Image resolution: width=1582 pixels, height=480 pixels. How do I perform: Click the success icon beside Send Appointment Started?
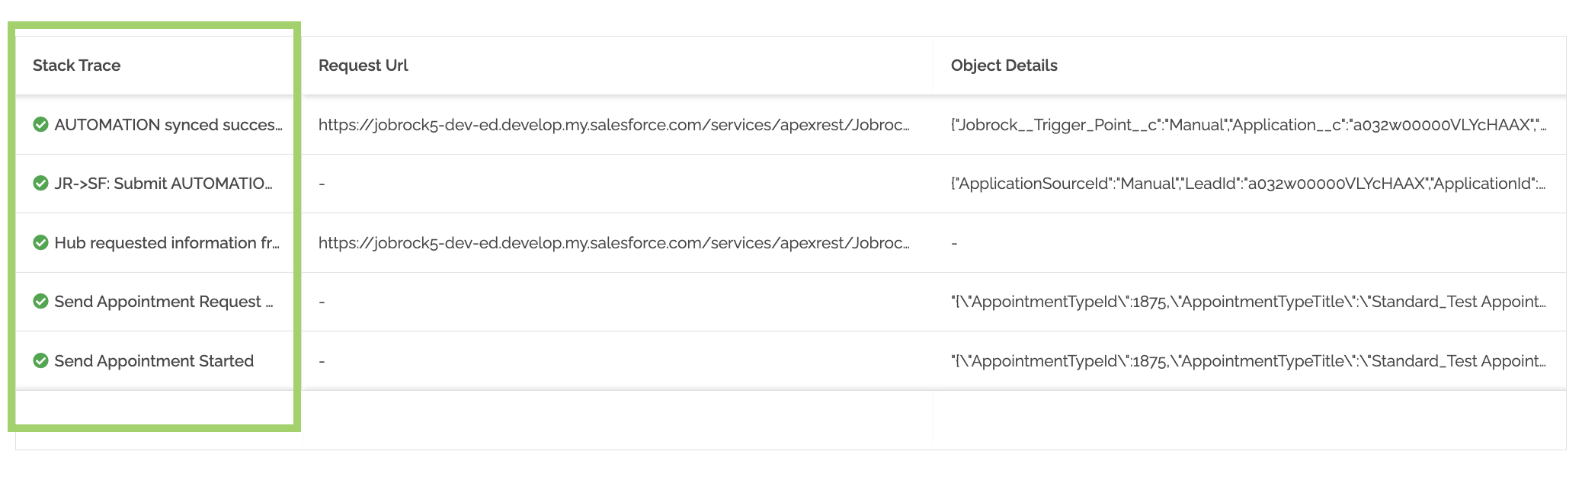pyautogui.click(x=41, y=360)
